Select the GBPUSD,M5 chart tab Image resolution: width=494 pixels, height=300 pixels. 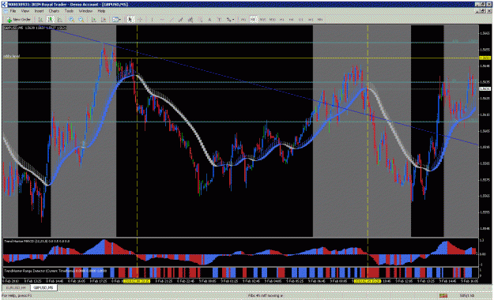coord(43,287)
